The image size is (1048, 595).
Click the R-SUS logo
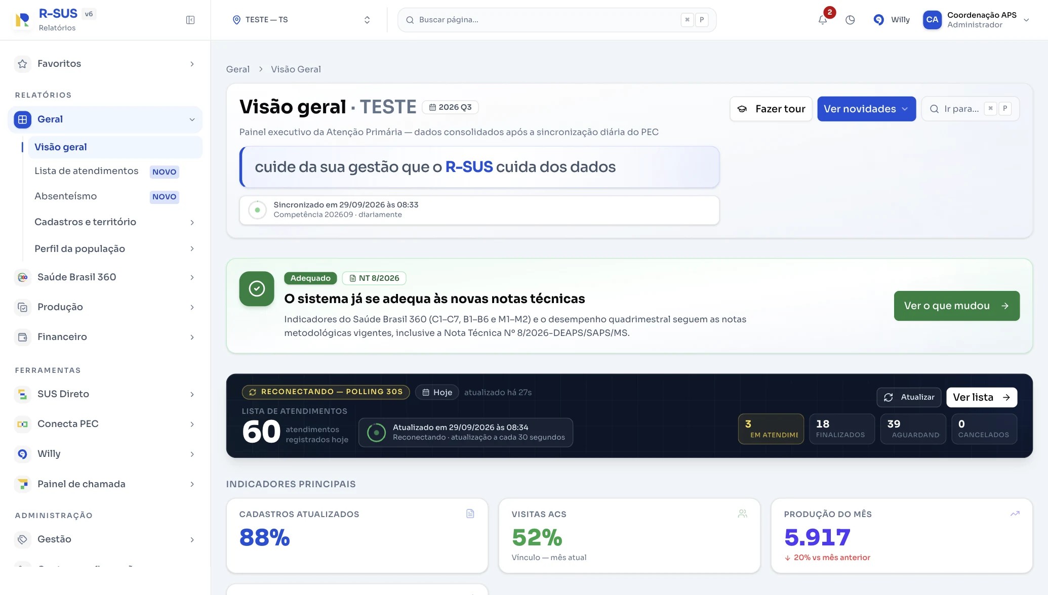coord(22,20)
